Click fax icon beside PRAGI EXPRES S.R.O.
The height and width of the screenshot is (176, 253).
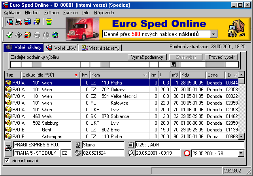(8, 148)
